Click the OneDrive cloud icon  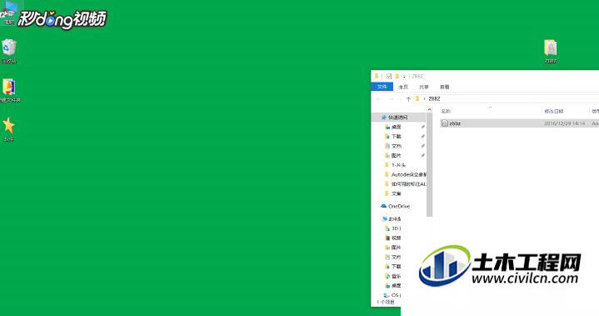click(x=383, y=206)
